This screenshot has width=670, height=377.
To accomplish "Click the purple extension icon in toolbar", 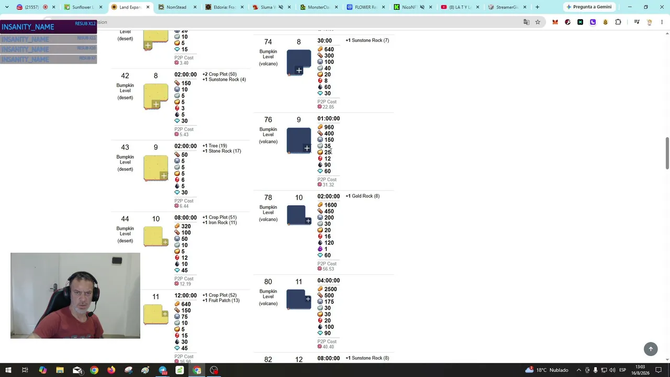I will pyautogui.click(x=593, y=22).
